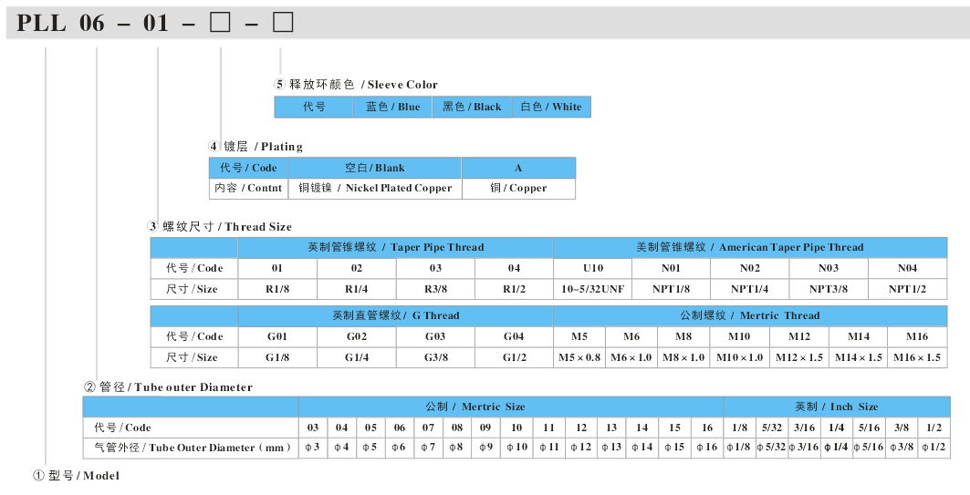Select the "M16 × 1.5" size cell
This screenshot has height=495, width=970.
pyautogui.click(x=917, y=358)
